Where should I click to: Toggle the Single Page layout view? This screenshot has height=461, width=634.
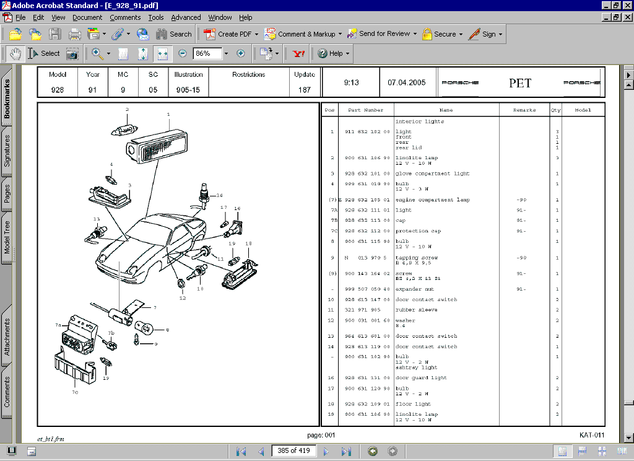pos(562,451)
